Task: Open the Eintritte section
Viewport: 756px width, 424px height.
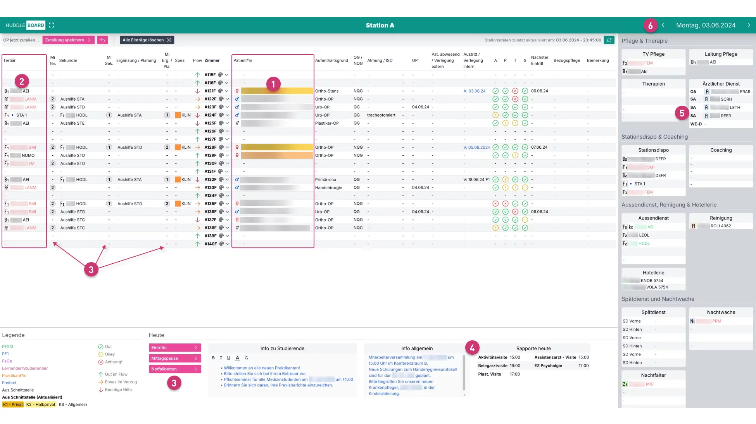Action: [175, 348]
